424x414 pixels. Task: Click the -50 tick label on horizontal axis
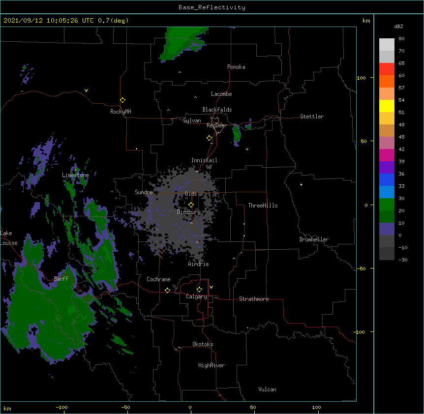(x=125, y=407)
